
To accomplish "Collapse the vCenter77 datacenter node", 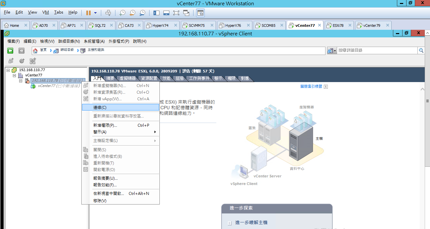I will coord(15,75).
